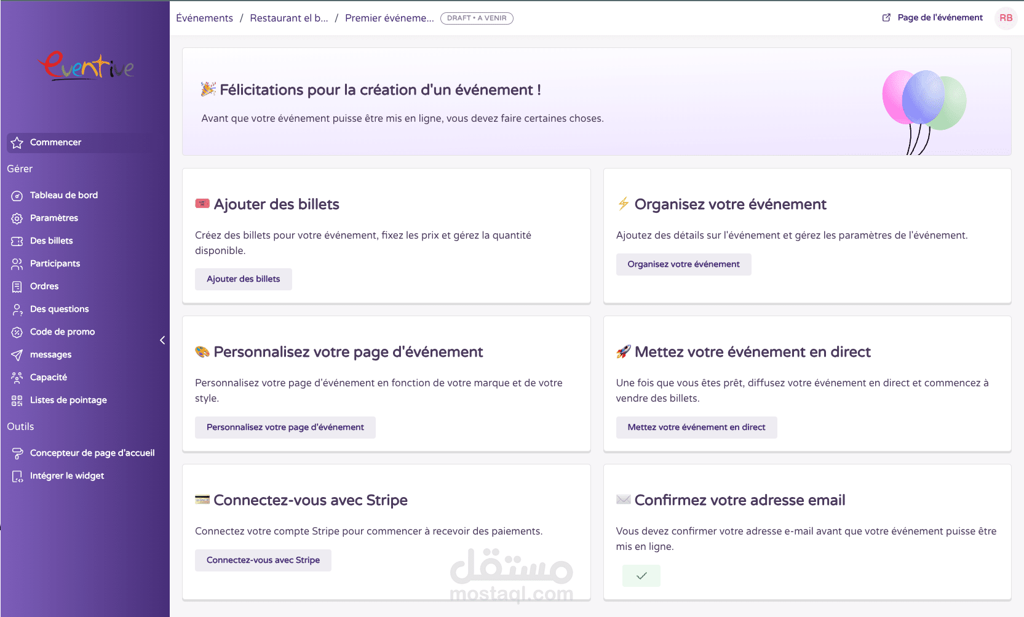This screenshot has height=617, width=1024.
Task: Click the messages paper-plane icon
Action: point(17,355)
